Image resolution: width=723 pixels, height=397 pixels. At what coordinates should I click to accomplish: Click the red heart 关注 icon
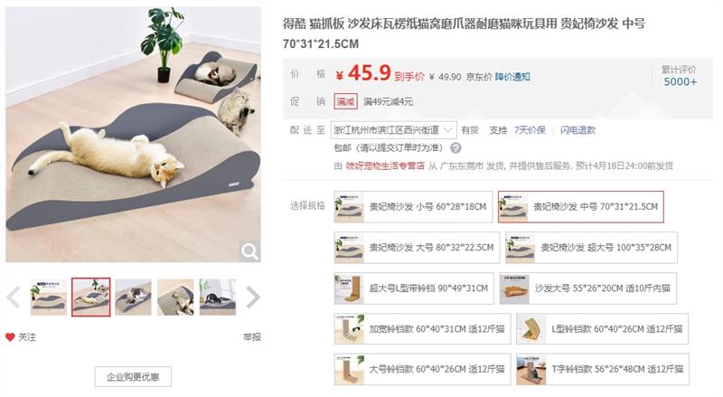point(10,337)
